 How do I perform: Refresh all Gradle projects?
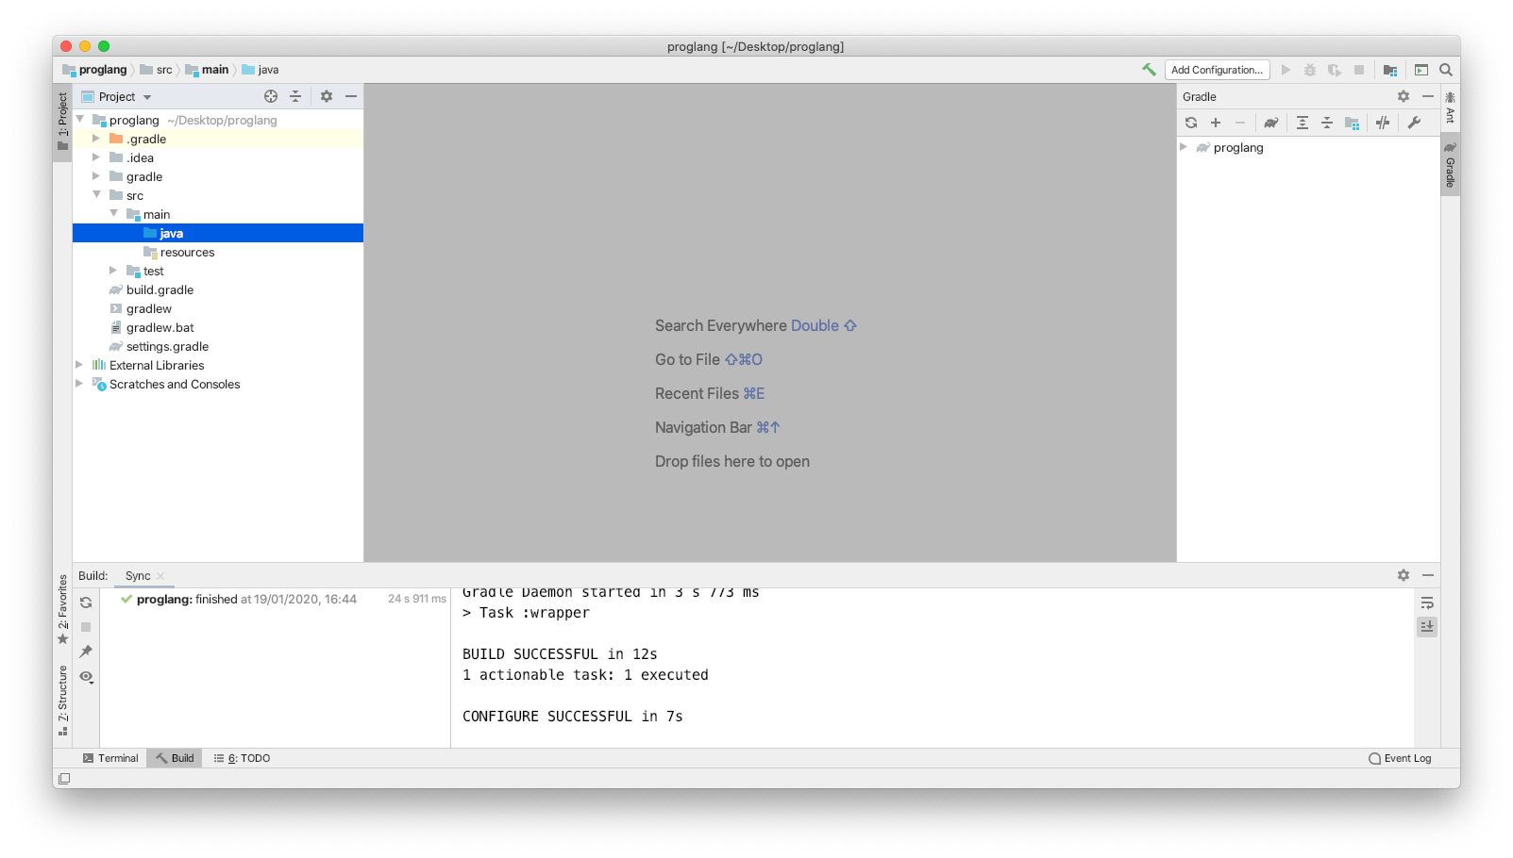pos(1191,123)
